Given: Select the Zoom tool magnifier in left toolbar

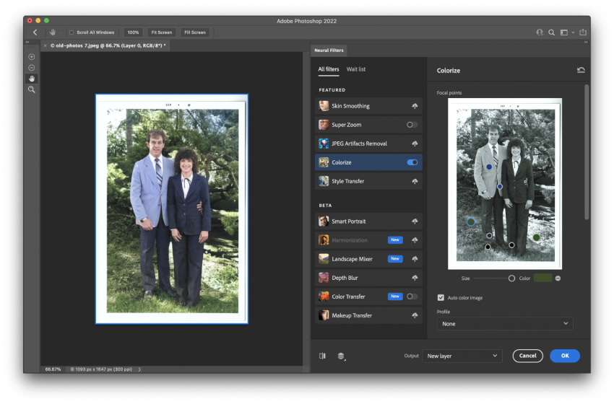Looking at the screenshot, I should [x=32, y=89].
